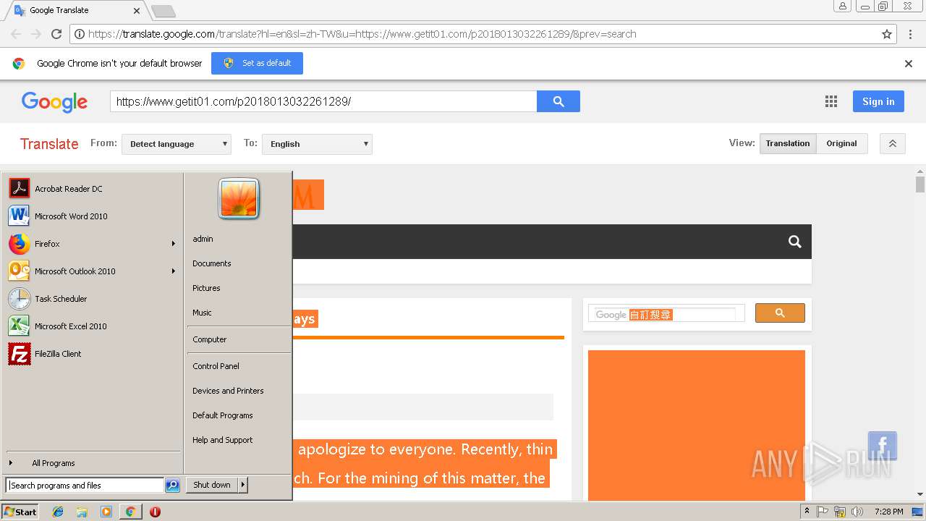Click the red stop-sign taskbar icon
The height and width of the screenshot is (521, 926).
(155, 512)
